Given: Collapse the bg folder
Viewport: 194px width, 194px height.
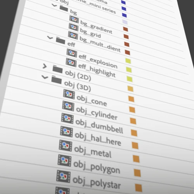Looking at the screenshot, I should [x=54, y=5].
